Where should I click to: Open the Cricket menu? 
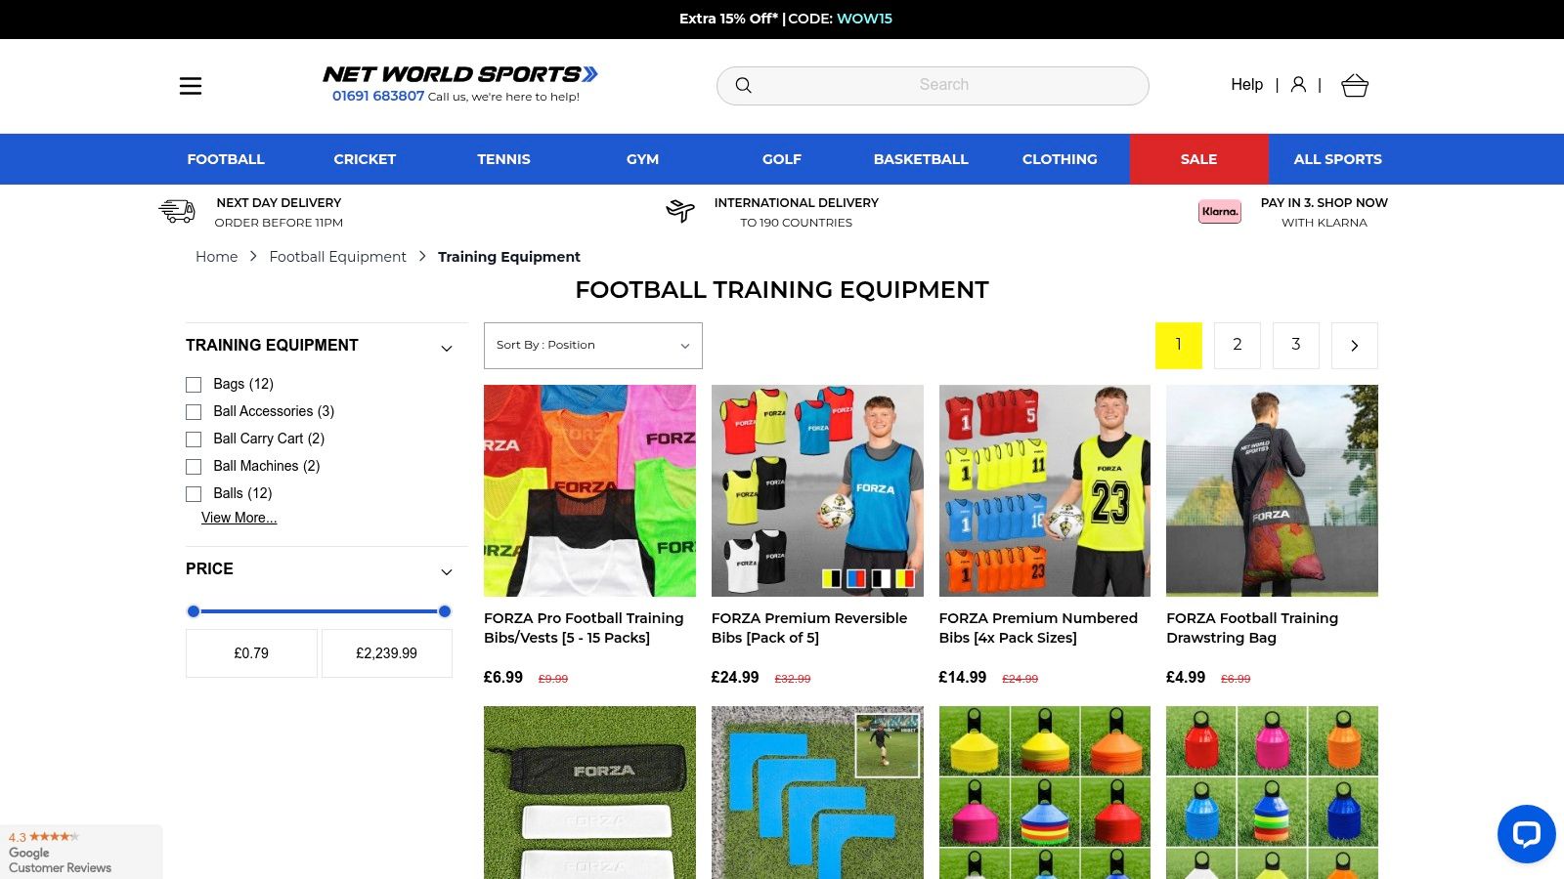[x=365, y=159]
